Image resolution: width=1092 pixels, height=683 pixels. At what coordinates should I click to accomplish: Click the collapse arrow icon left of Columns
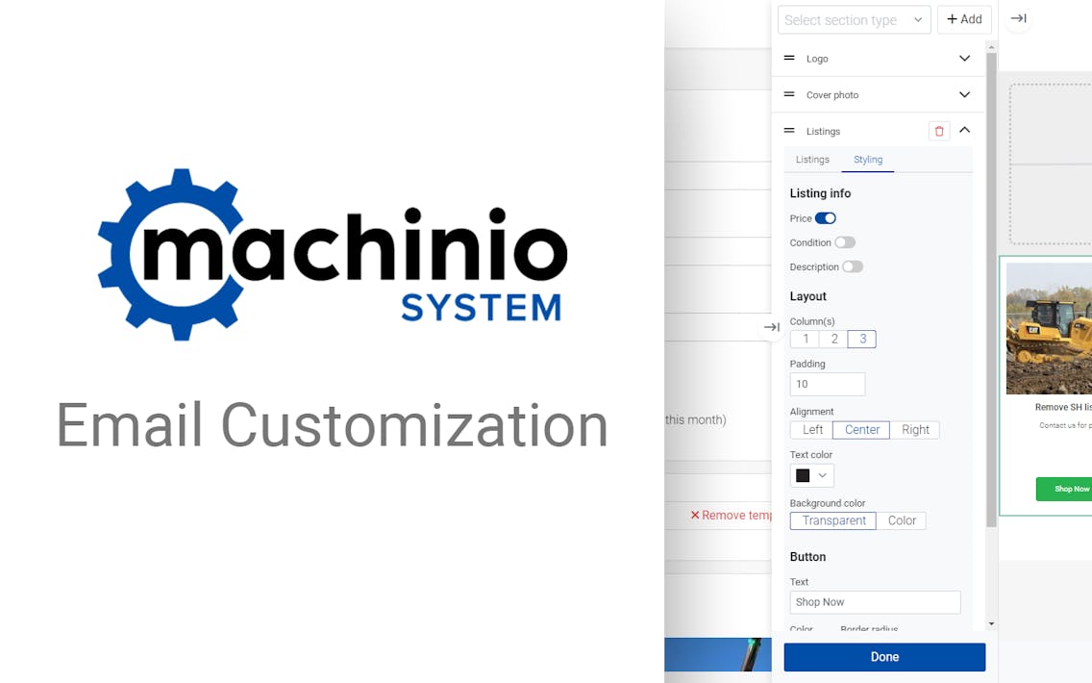click(771, 327)
